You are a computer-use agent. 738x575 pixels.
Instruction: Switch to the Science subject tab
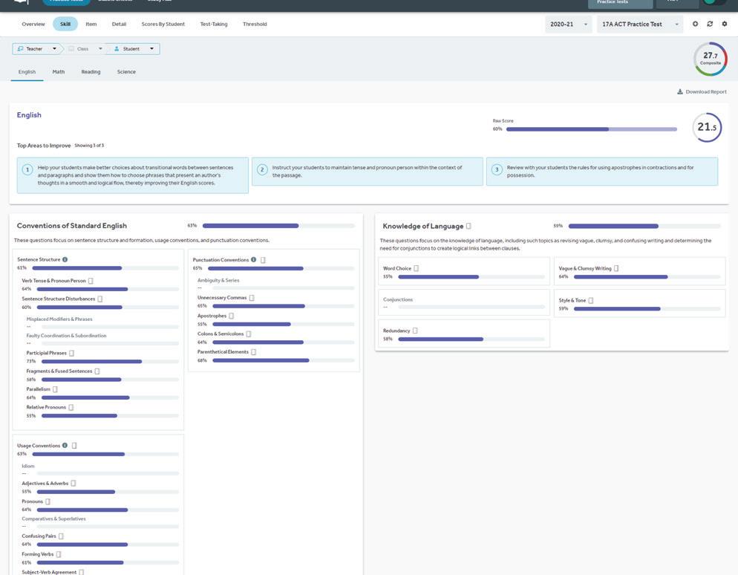pos(126,72)
